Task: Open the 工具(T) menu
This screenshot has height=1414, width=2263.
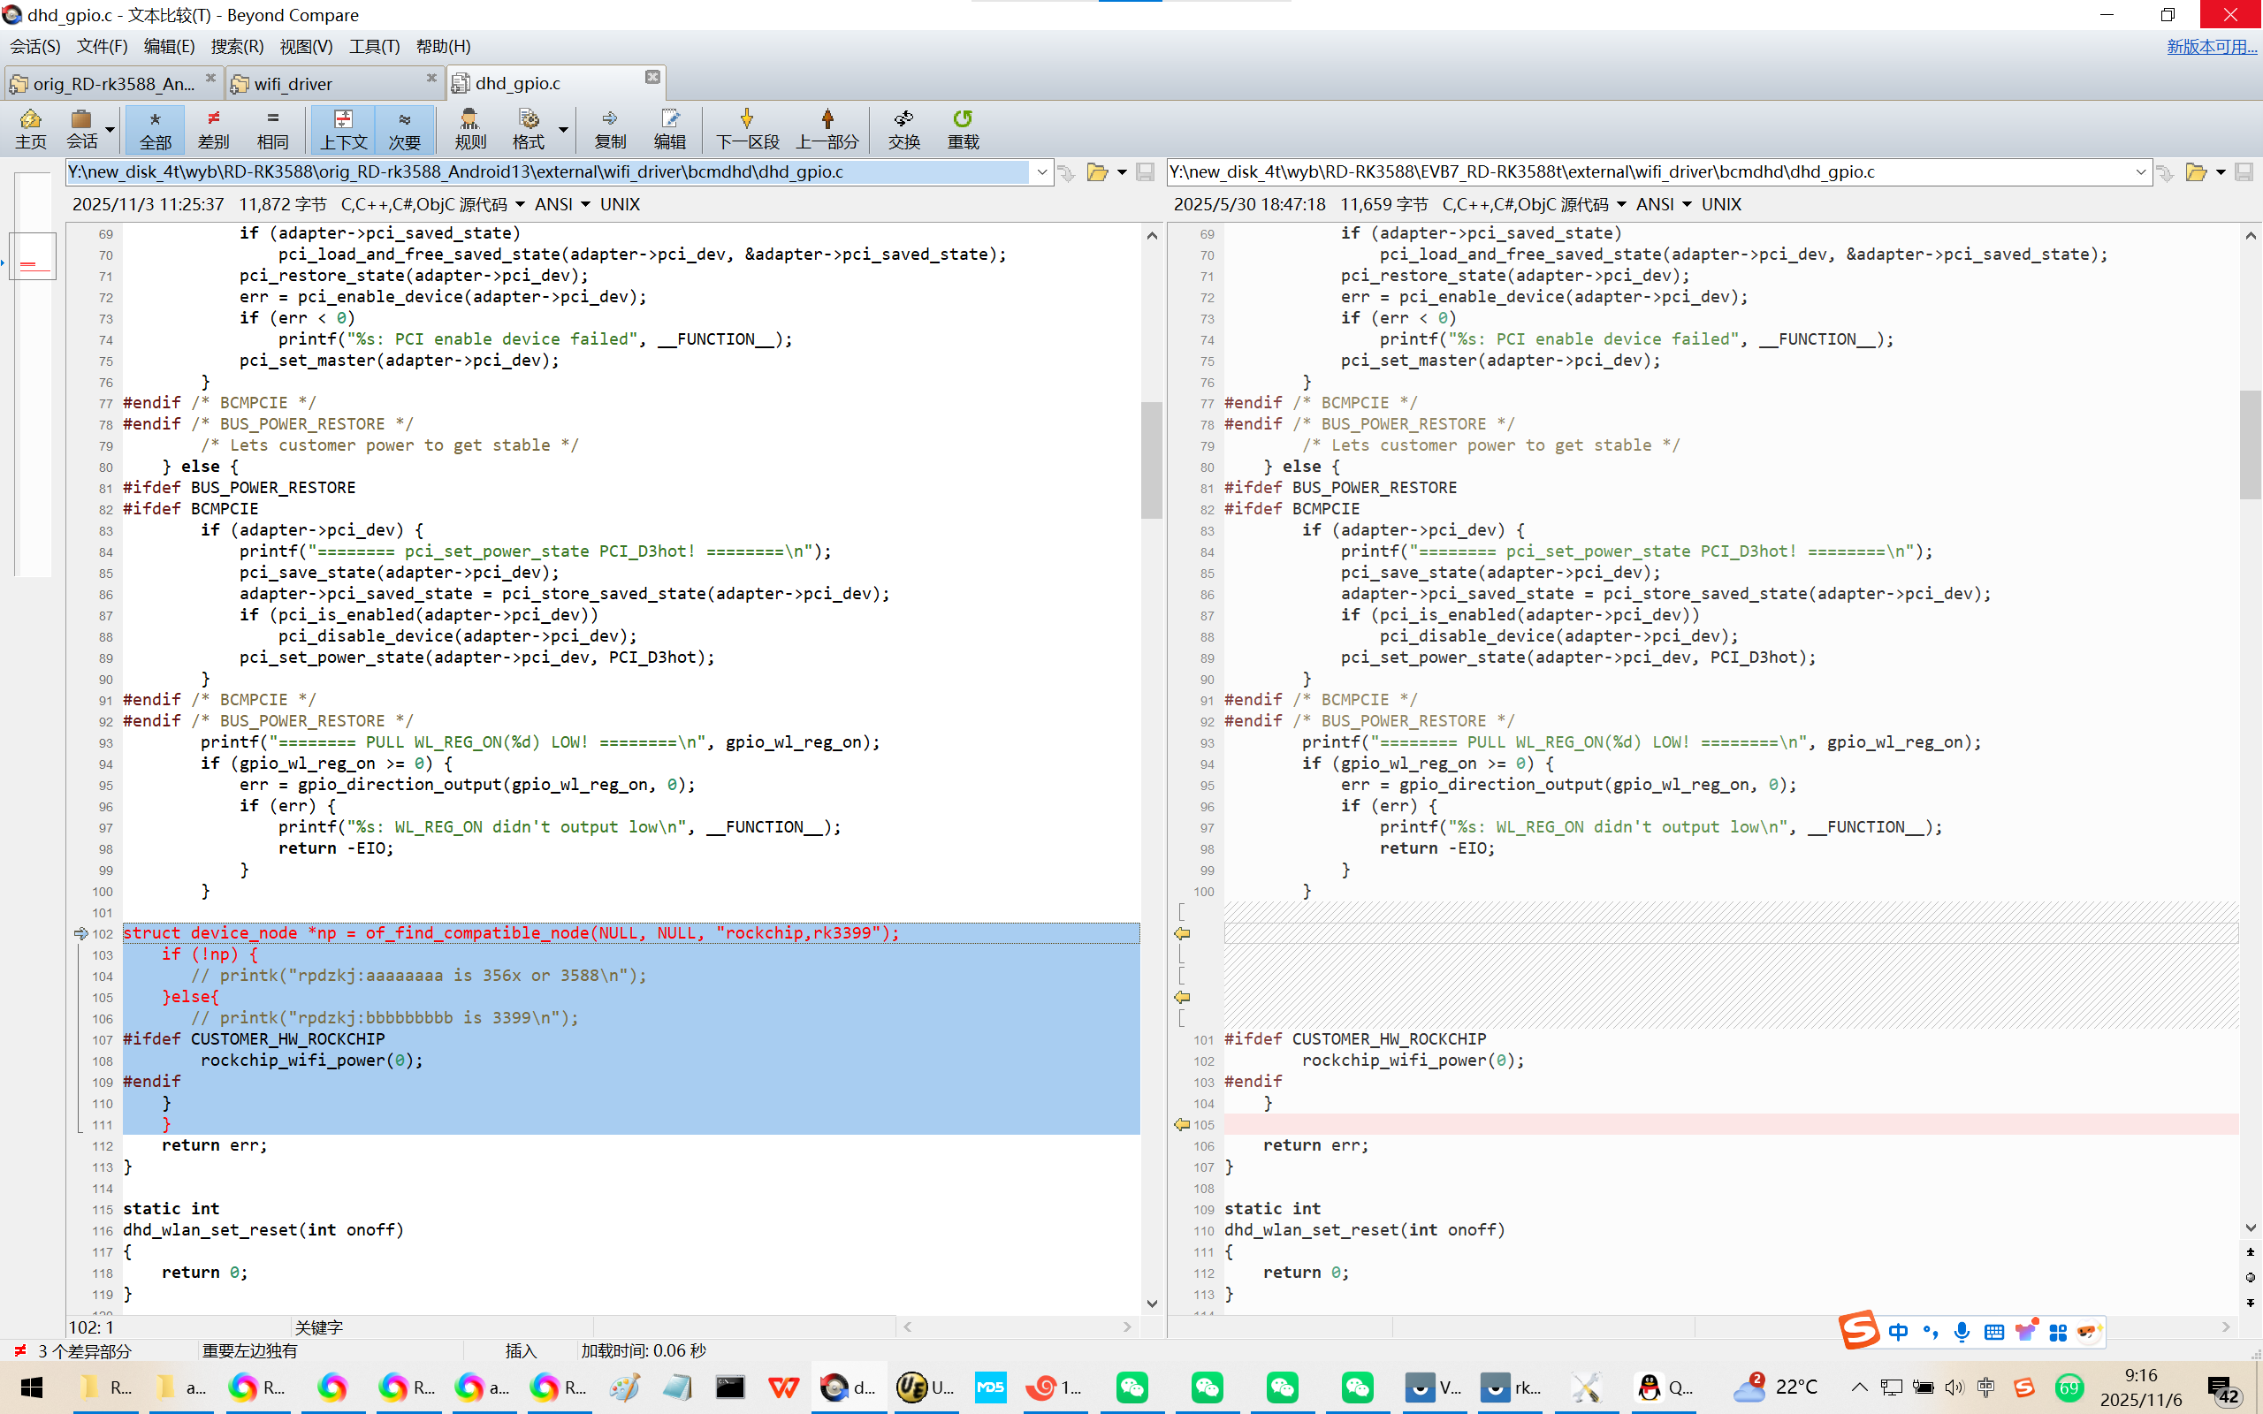Action: (374, 46)
